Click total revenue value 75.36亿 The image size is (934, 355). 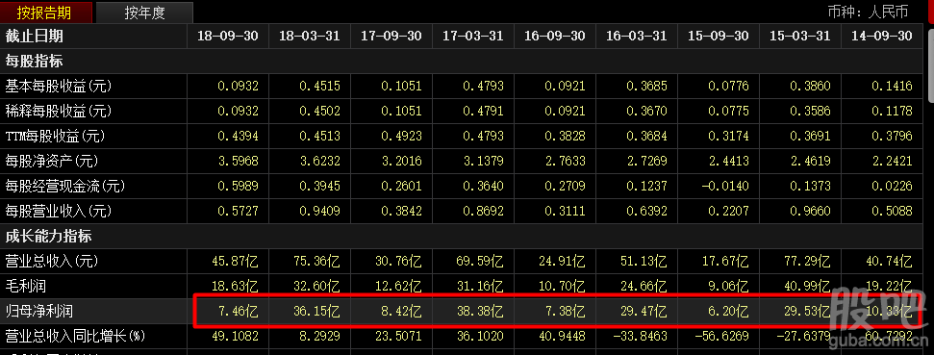[x=316, y=261]
